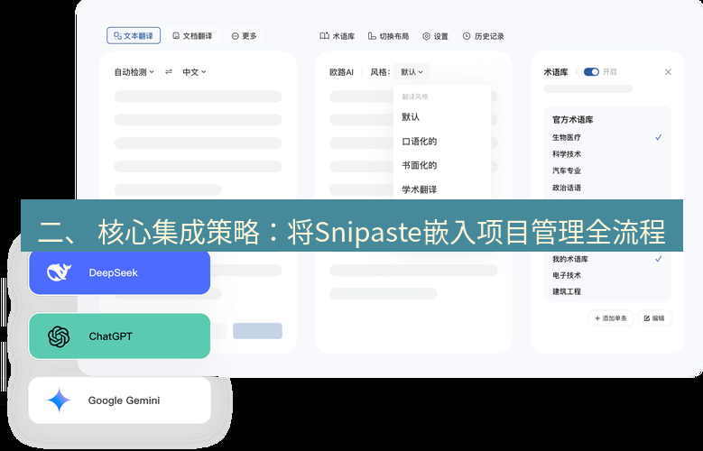Switch to the 文档翻译 tab
Image resolution: width=703 pixels, height=451 pixels.
192,36
